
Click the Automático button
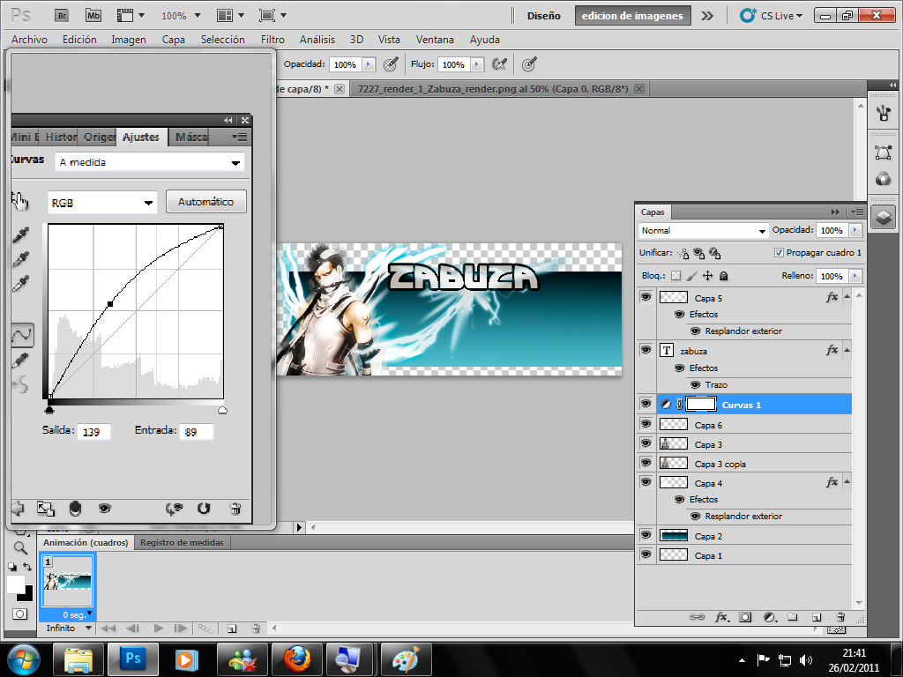pos(206,202)
